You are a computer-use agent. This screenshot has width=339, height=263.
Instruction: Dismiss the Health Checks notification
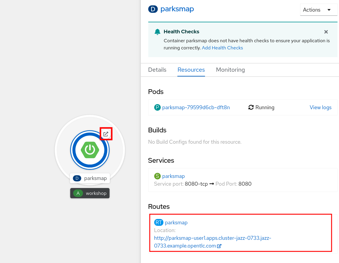(x=326, y=32)
